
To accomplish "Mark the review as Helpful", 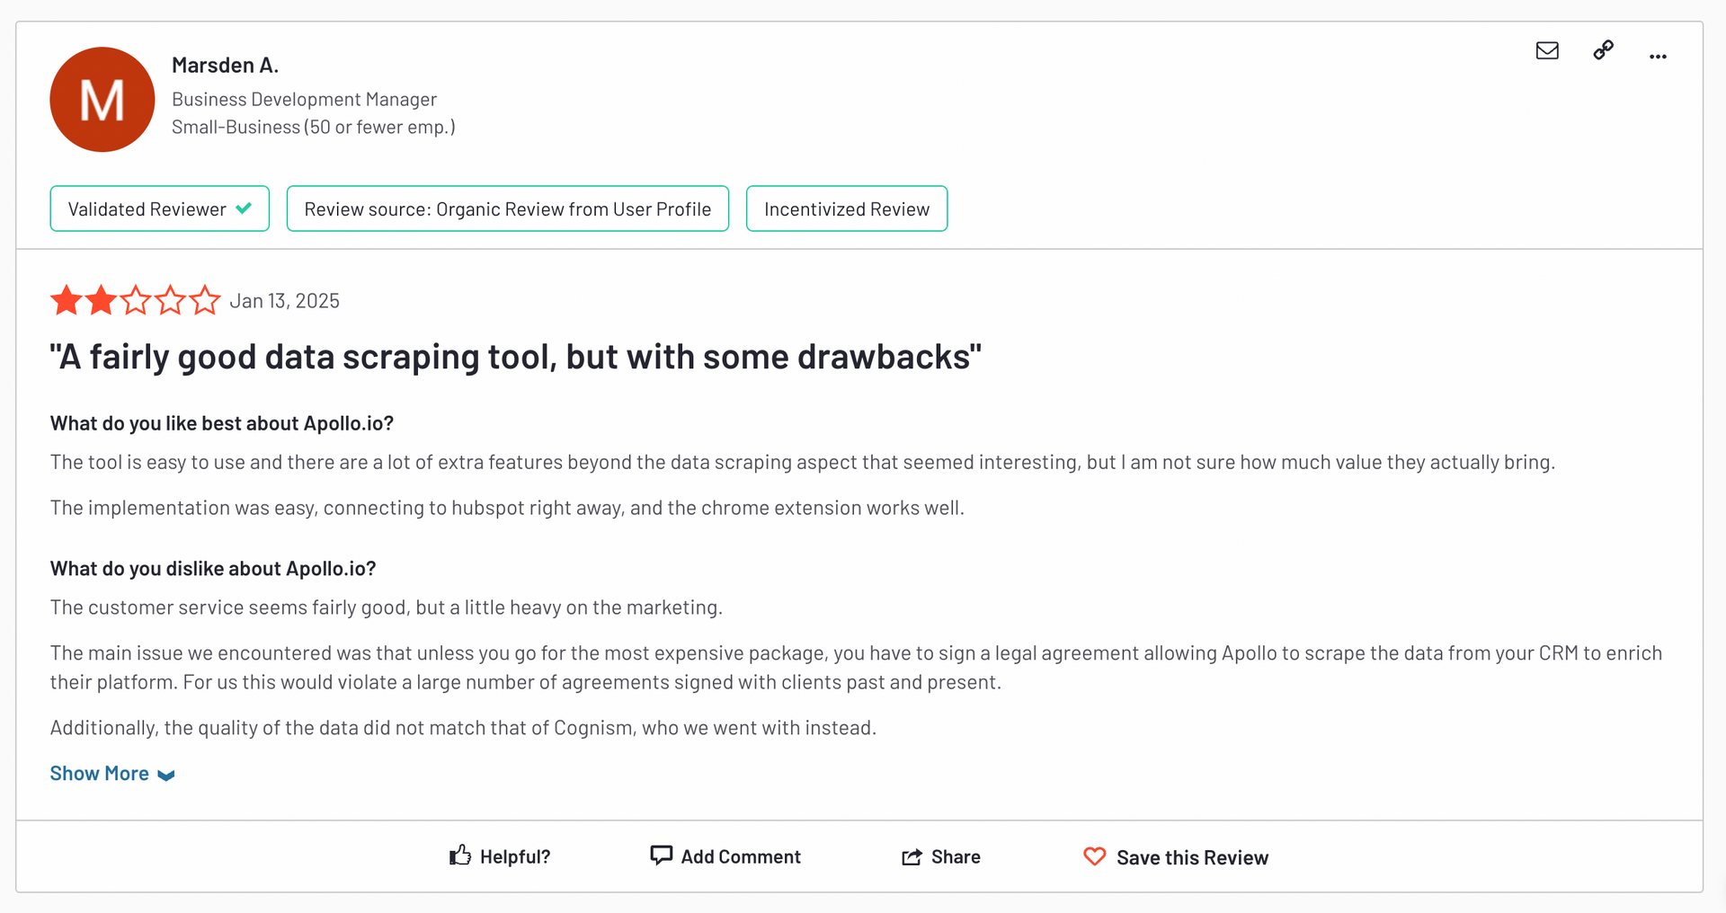I will pyautogui.click(x=500, y=856).
